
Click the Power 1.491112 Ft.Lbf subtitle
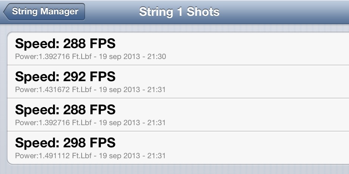(90, 156)
